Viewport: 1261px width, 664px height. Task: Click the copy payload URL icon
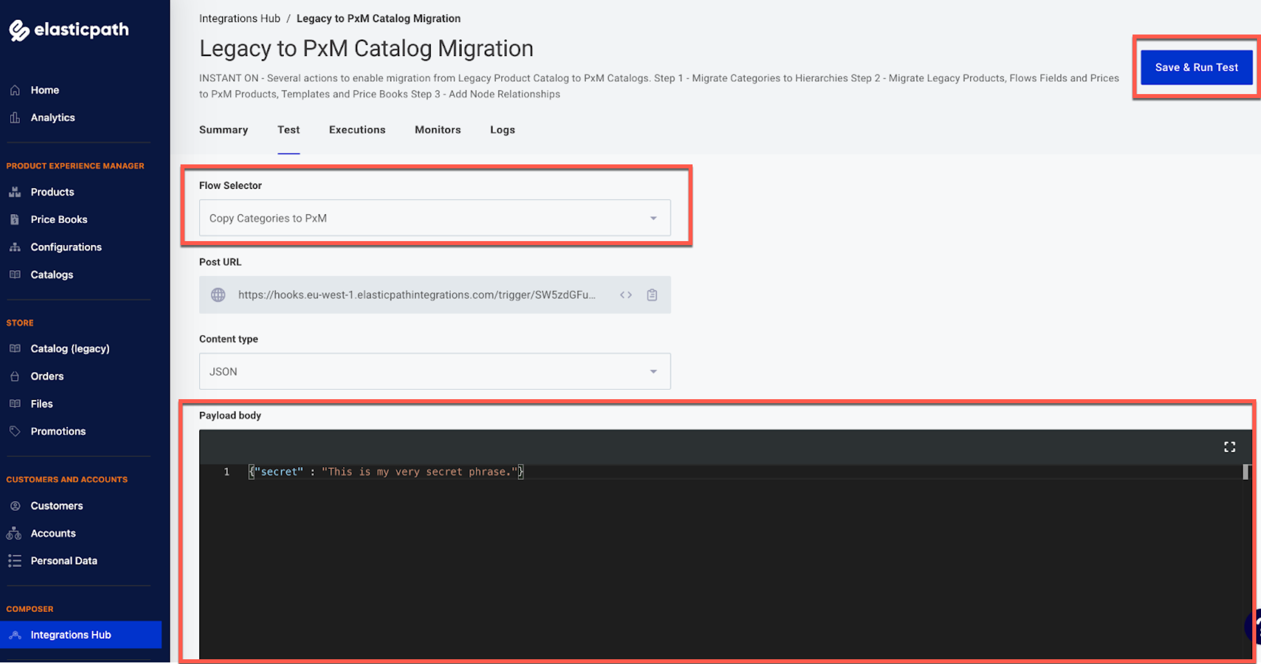652,294
